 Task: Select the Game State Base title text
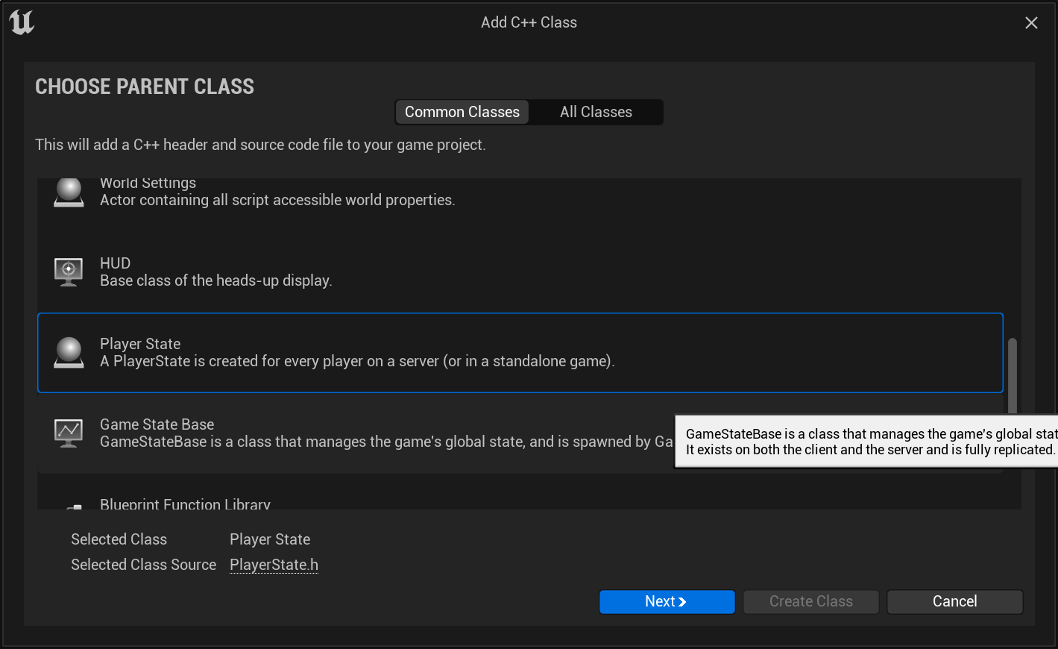click(x=157, y=424)
